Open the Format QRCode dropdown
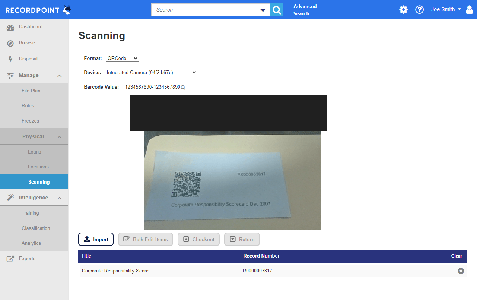Screen dimensions: 477x300 [x=123, y=58]
